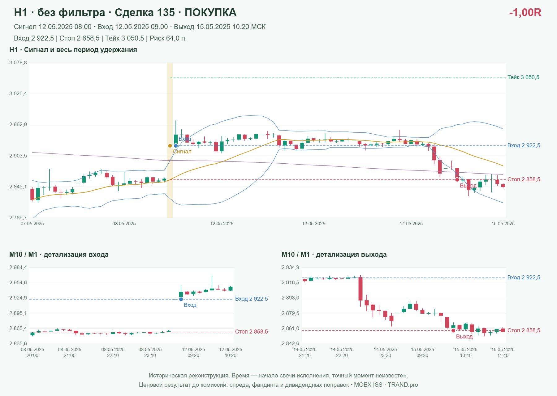Click the 2 984,4 price on the entry chart axis

18,267
